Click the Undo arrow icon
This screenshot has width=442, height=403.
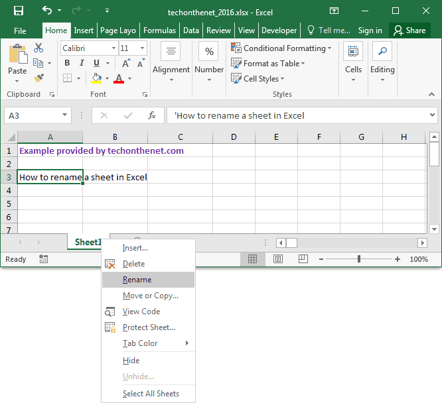click(x=47, y=11)
